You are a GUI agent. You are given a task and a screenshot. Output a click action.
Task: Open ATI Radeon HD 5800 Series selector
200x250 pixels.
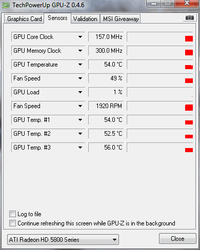click(63, 239)
